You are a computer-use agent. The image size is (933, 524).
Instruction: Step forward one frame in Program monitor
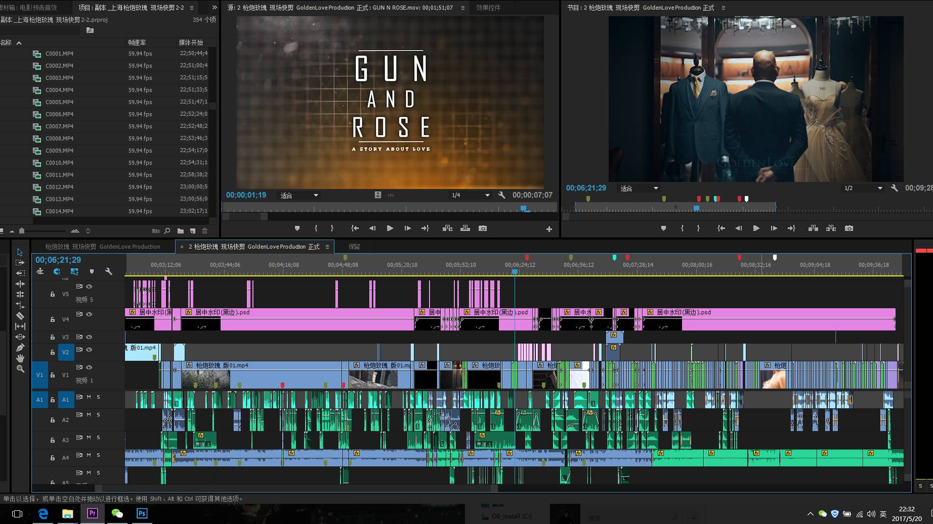pyautogui.click(x=774, y=228)
